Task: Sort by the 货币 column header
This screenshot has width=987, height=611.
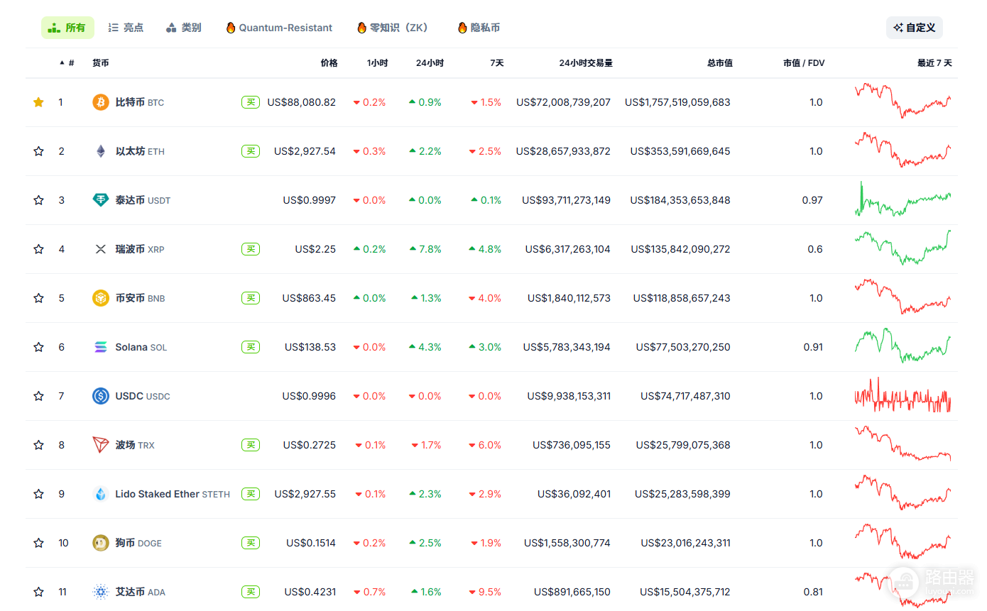Action: [101, 63]
